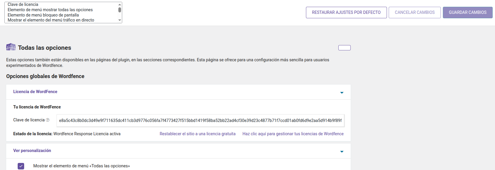Screen dimensions: 495x170
Task: Click into the license key input field
Action: point(201,121)
